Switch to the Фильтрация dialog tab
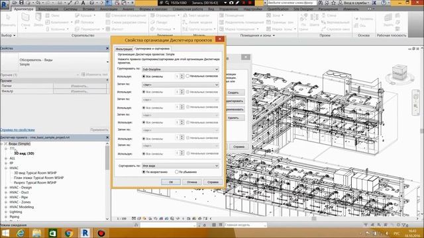424x238 pixels. click(124, 49)
